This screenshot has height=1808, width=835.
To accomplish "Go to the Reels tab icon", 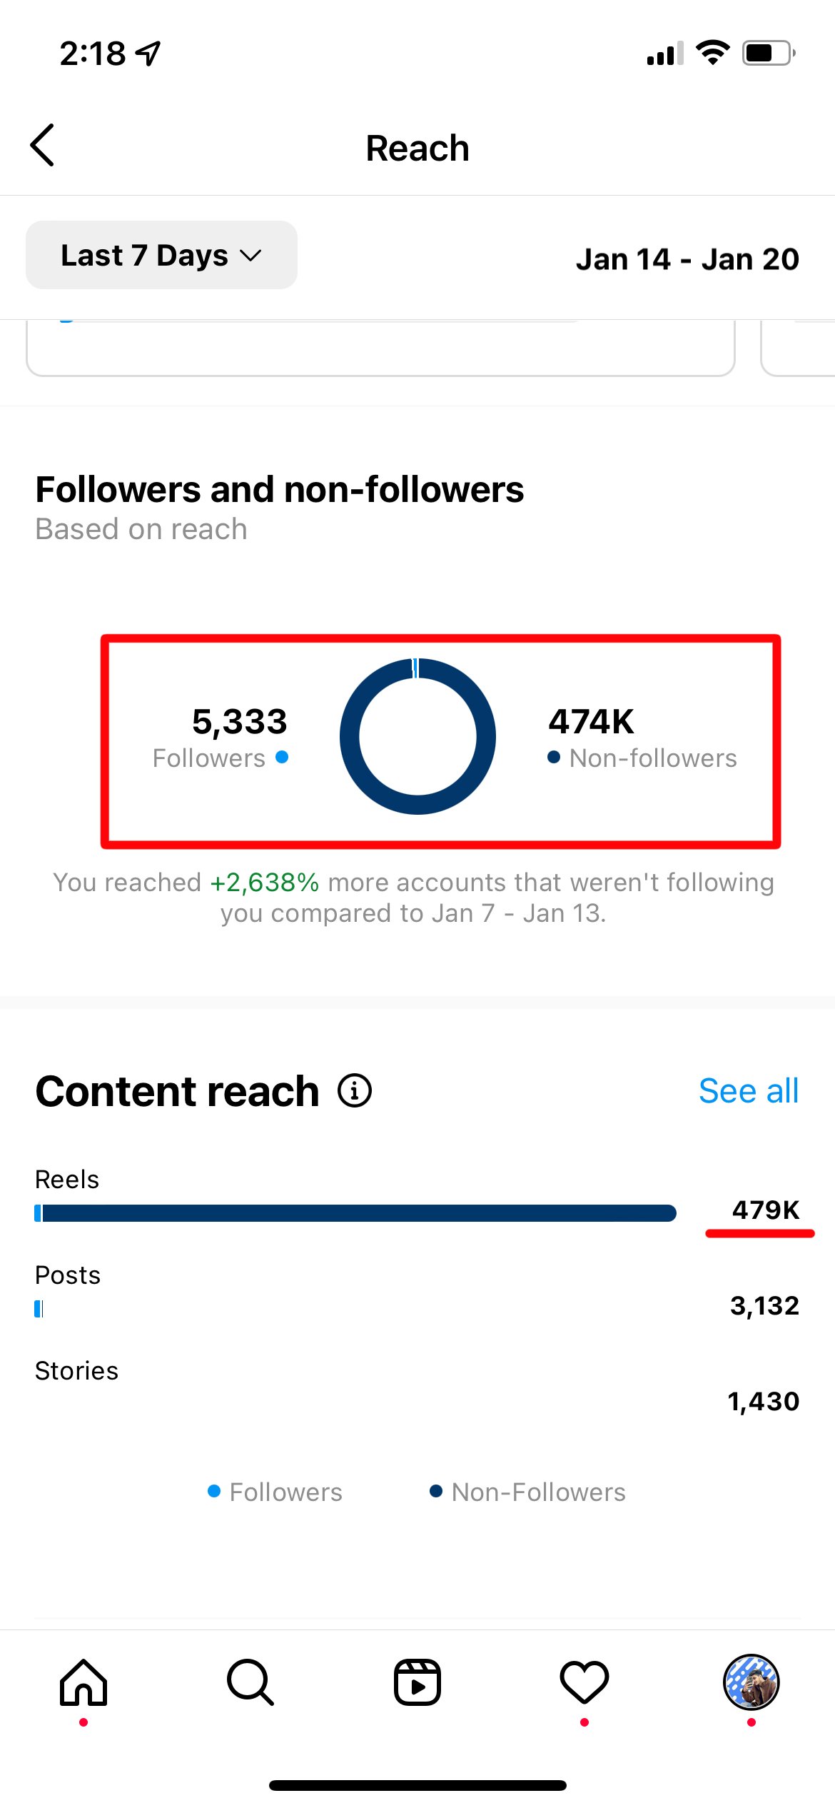I will [417, 1682].
